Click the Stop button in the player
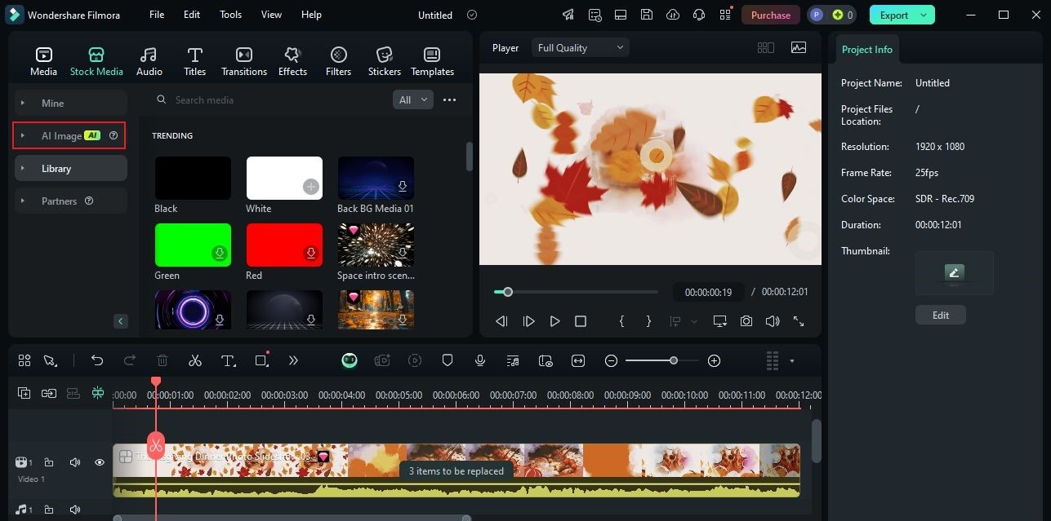1051x521 pixels. (x=581, y=321)
